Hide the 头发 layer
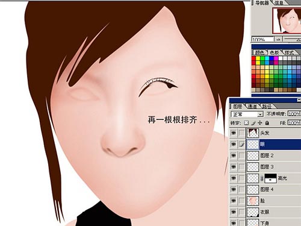301x226 pixels. pos(234,133)
